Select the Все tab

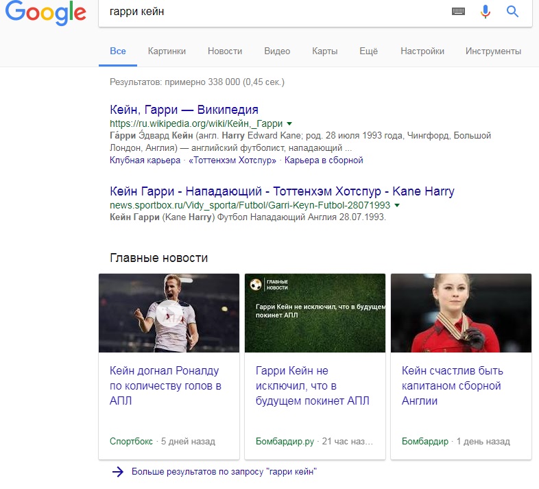tap(118, 51)
